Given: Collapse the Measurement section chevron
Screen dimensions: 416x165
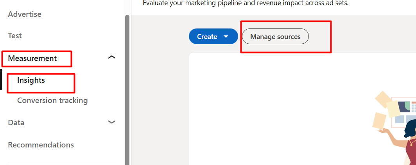Looking at the screenshot, I should (x=112, y=58).
